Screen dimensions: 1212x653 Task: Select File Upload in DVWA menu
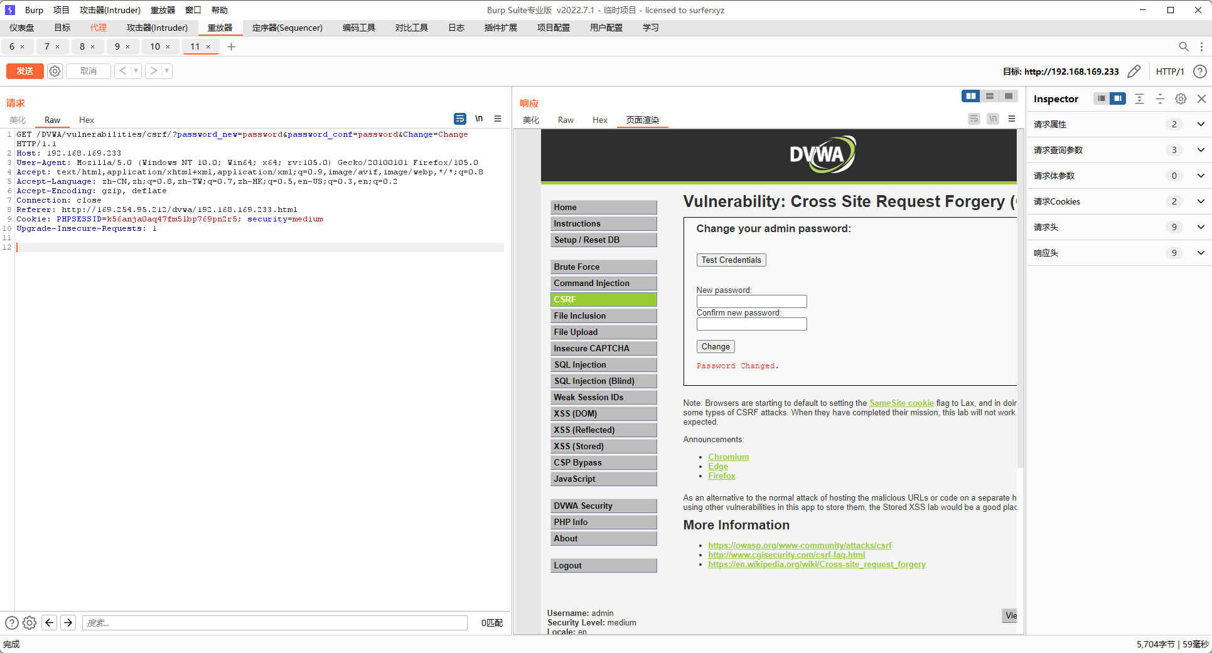[604, 332]
